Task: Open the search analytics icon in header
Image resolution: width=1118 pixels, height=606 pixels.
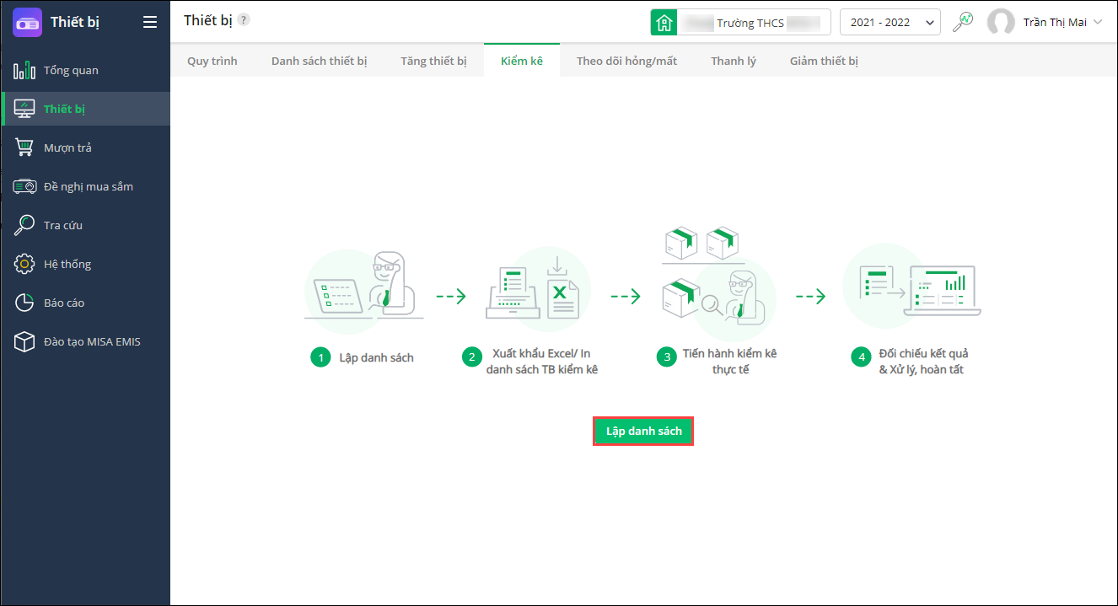Action: coord(963,22)
